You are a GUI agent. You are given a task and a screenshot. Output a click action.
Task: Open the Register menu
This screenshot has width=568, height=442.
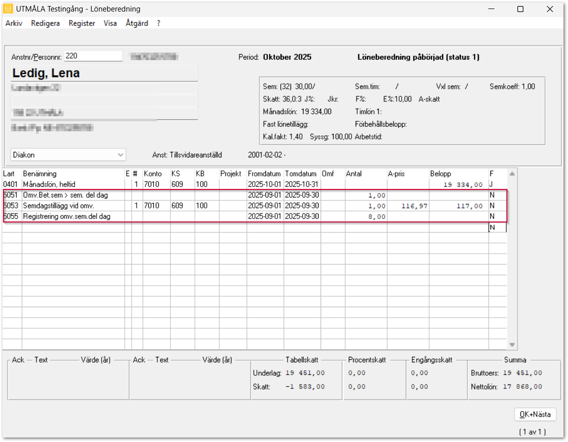point(82,23)
